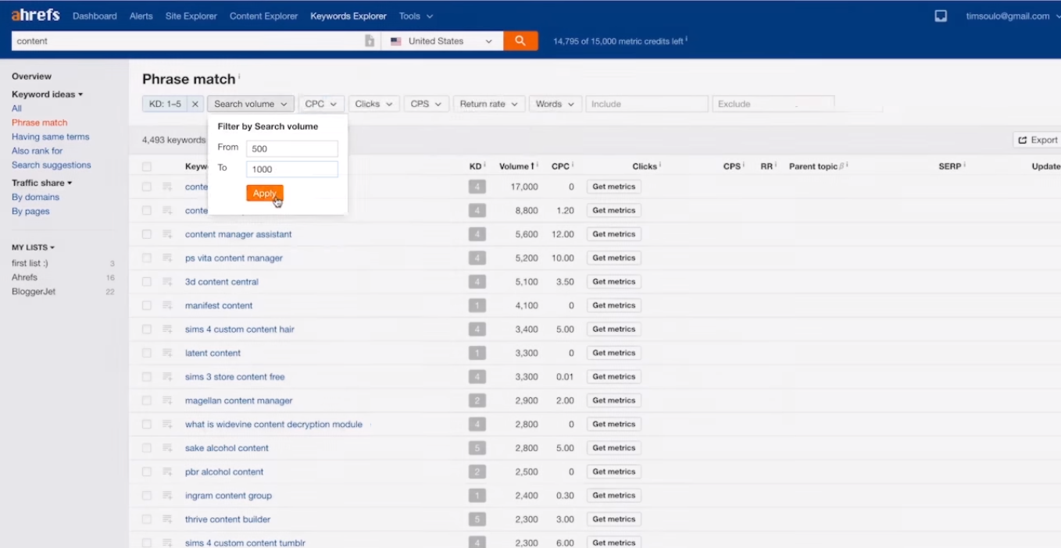This screenshot has height=548, width=1061.
Task: Toggle the select-all keywords checkbox
Action: tap(147, 166)
